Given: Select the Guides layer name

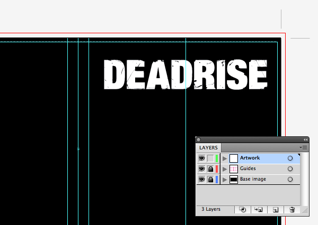Looking at the screenshot, I should (x=248, y=168).
